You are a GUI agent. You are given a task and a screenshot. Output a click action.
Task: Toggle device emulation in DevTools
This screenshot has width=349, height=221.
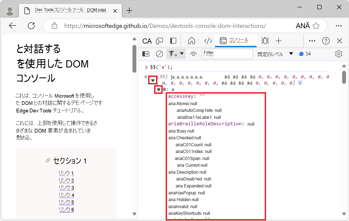click(160, 41)
